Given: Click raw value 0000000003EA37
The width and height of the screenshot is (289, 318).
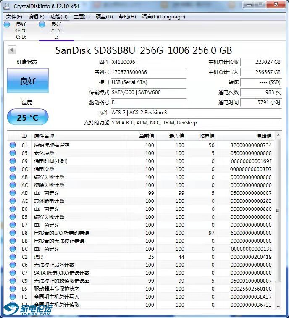Looking at the screenshot, I should [x=251, y=297].
